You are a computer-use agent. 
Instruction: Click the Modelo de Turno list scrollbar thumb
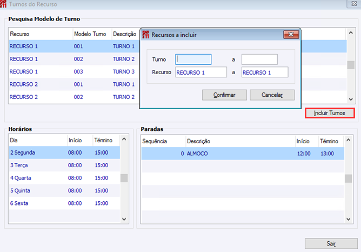351,65
